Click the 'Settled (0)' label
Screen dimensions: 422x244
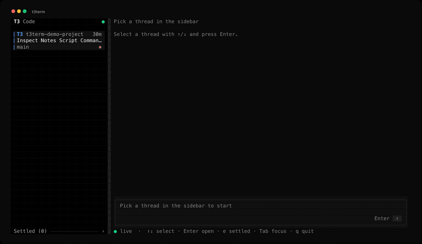pyautogui.click(x=30, y=231)
